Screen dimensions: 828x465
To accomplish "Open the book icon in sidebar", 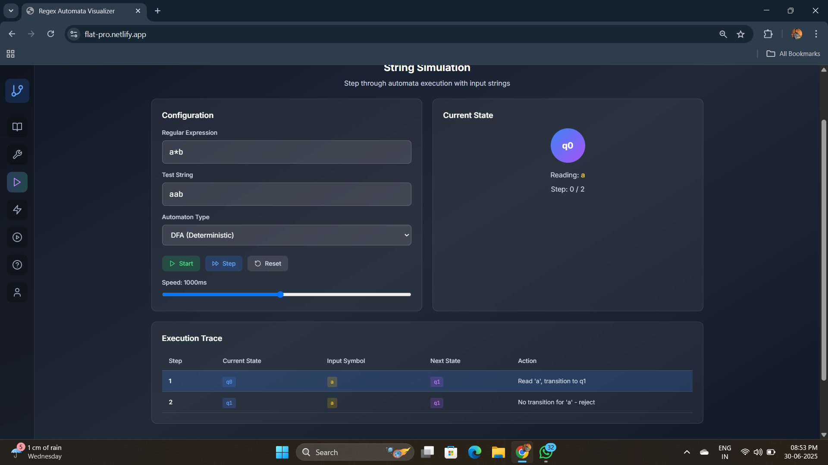I will [x=17, y=127].
